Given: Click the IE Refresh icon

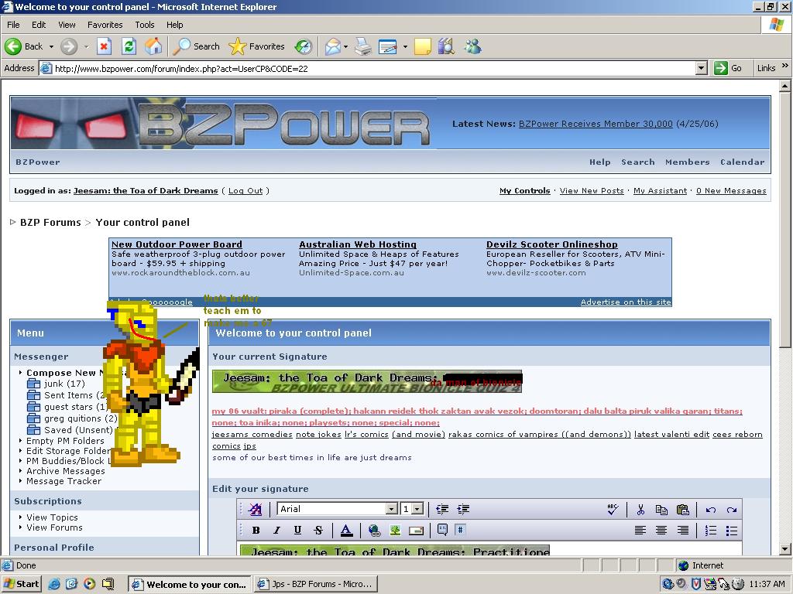Looking at the screenshot, I should [129, 46].
